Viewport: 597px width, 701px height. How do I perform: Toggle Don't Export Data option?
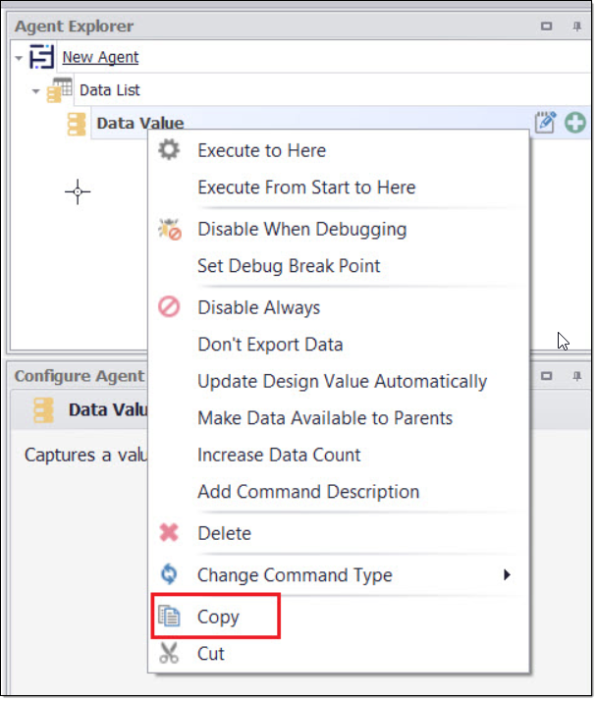pos(270,345)
